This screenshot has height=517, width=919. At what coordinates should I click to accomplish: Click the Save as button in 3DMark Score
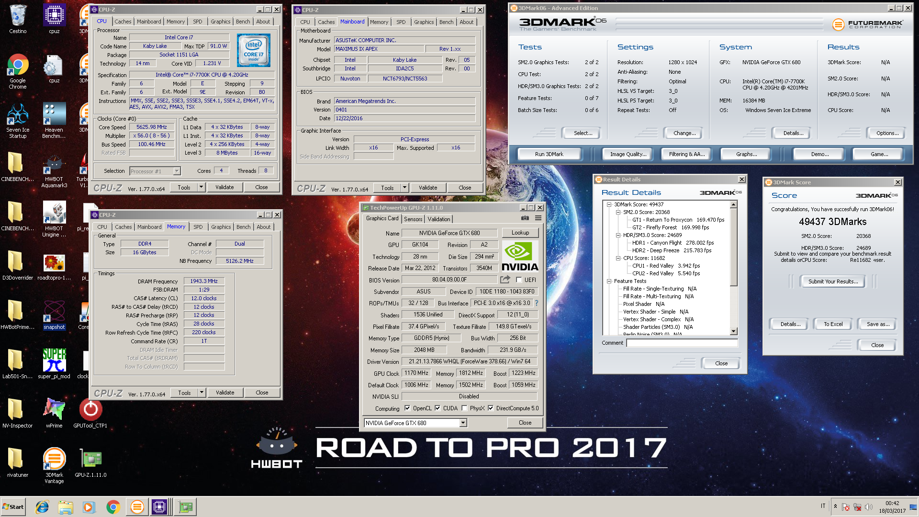tap(878, 324)
